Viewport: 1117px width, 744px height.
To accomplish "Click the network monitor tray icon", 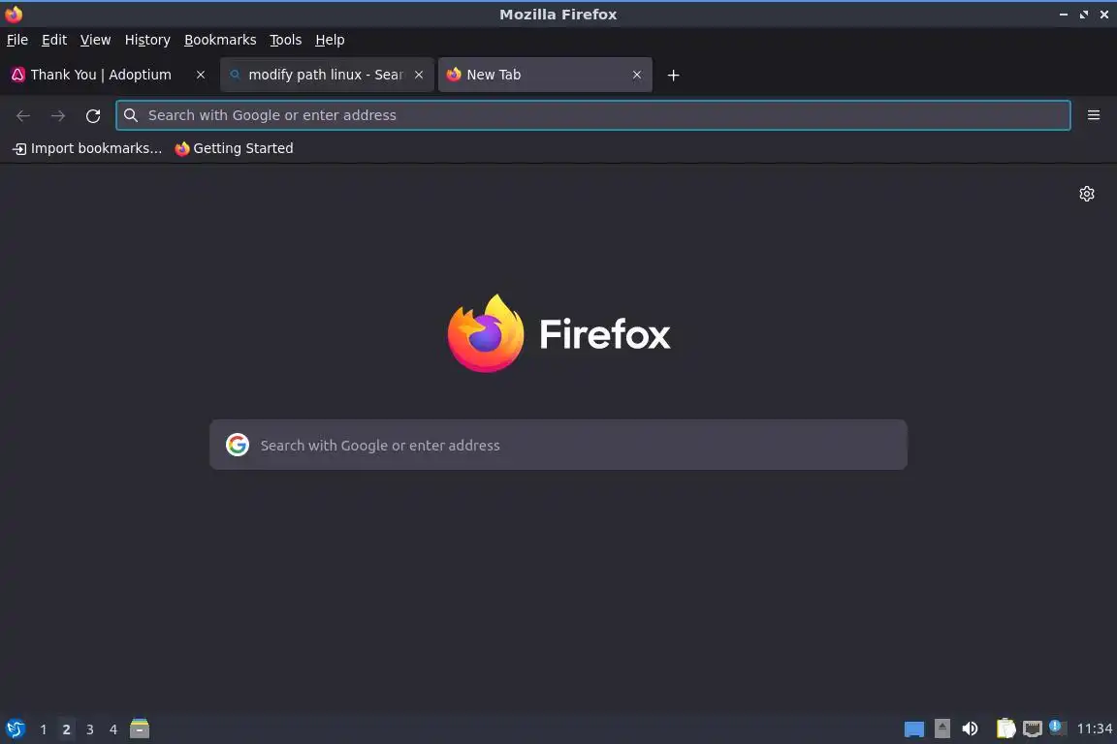I will click(1033, 729).
